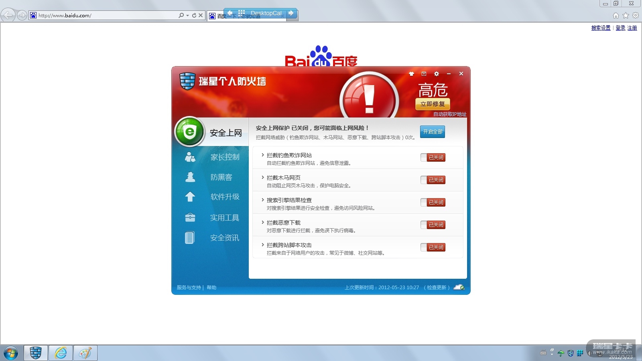Click 注册 link on Baidu page
642x361 pixels.
point(632,28)
